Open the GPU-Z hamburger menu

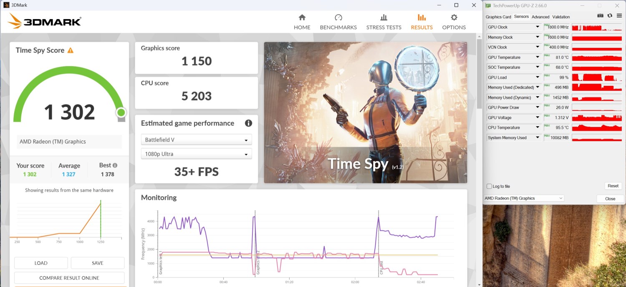[619, 16]
